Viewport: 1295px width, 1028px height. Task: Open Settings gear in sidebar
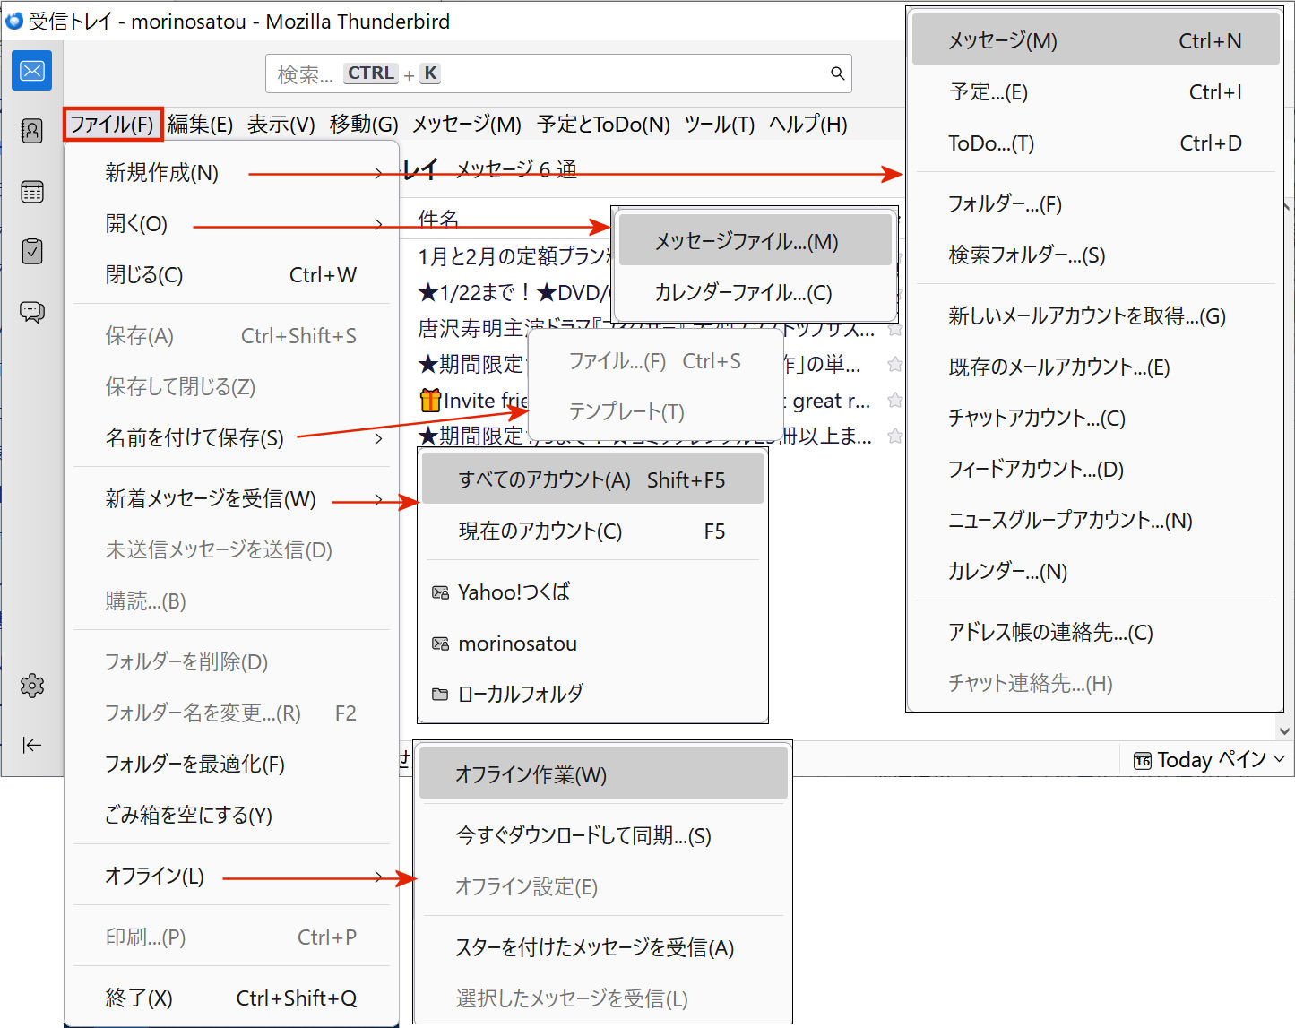coord(32,686)
